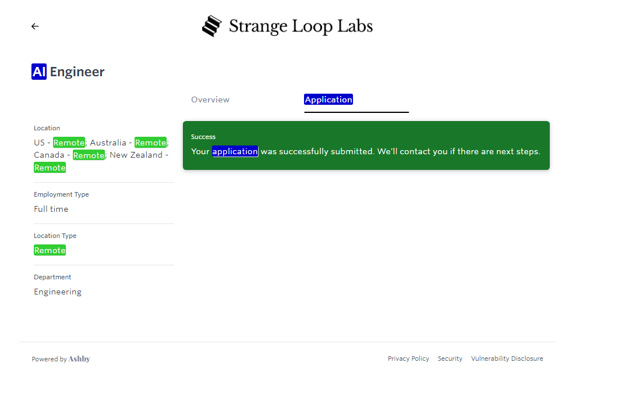
Task: Click the highlighted Remote after New Zealand
Action: tap(50, 168)
